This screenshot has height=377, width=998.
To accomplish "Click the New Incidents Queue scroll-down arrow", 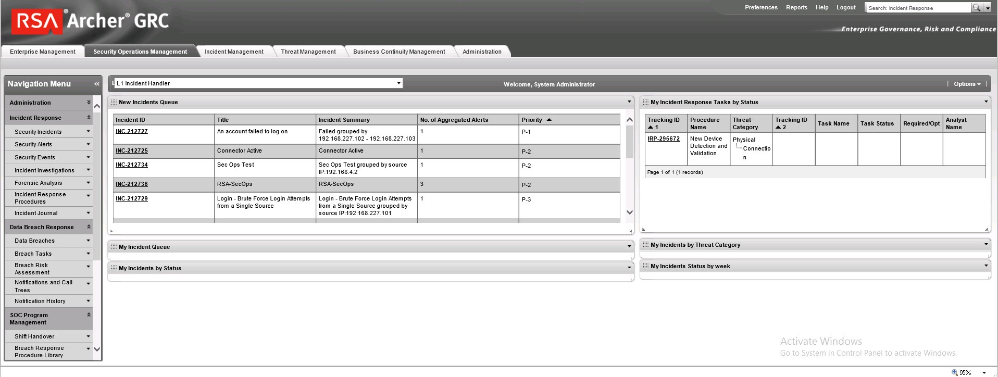I will pos(629,212).
